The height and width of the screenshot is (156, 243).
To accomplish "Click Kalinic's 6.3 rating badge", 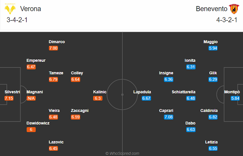I will (98, 98).
